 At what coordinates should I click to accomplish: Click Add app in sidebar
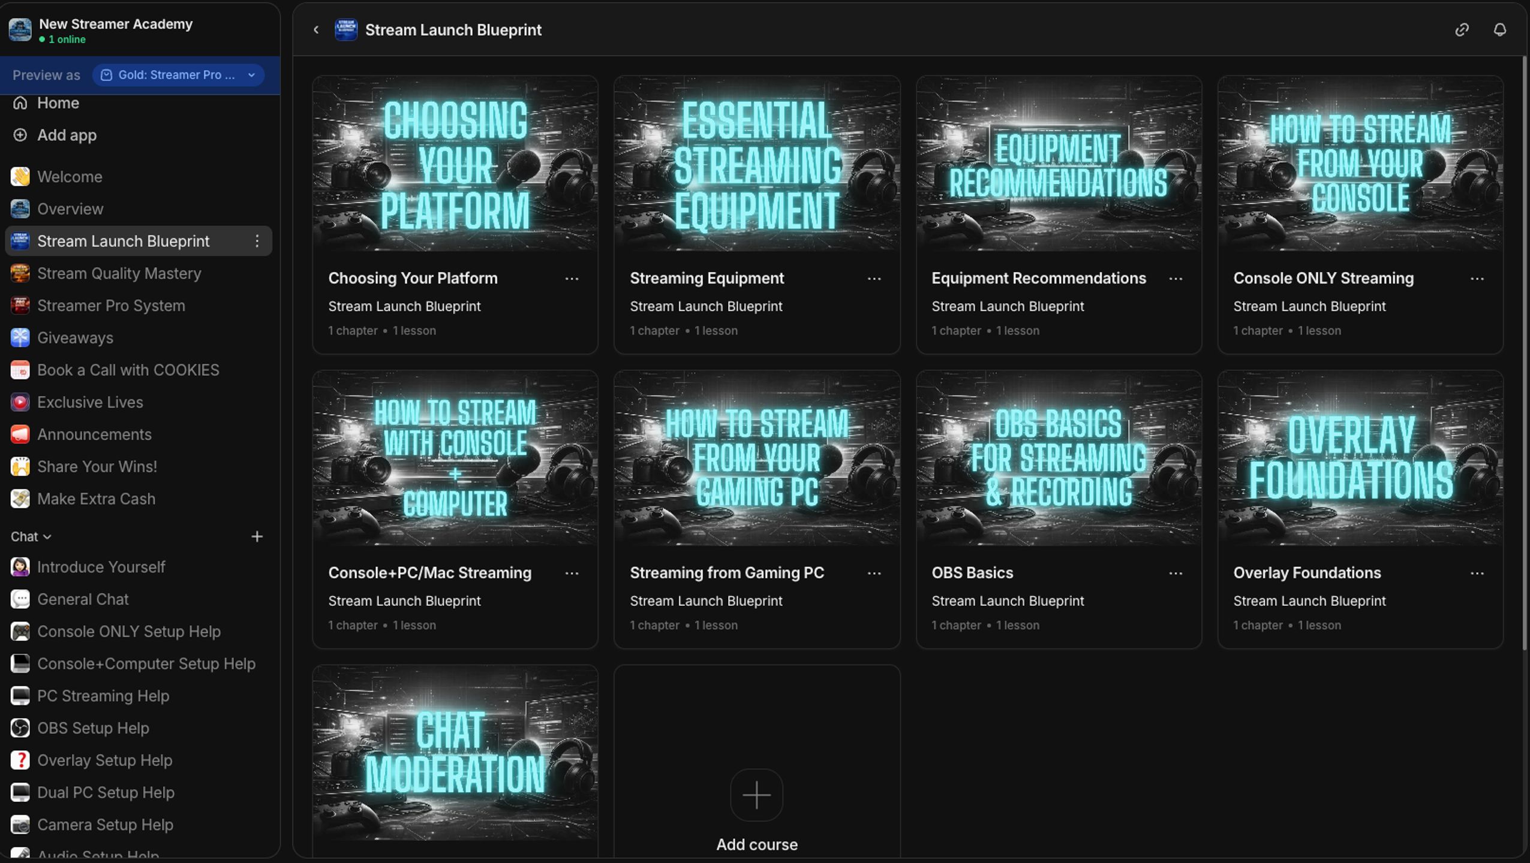click(139, 135)
